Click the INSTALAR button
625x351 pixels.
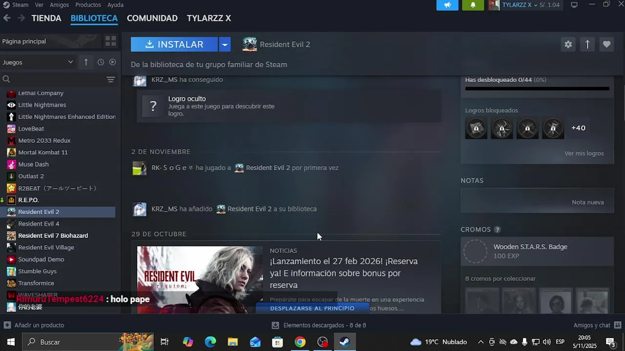[x=174, y=44]
